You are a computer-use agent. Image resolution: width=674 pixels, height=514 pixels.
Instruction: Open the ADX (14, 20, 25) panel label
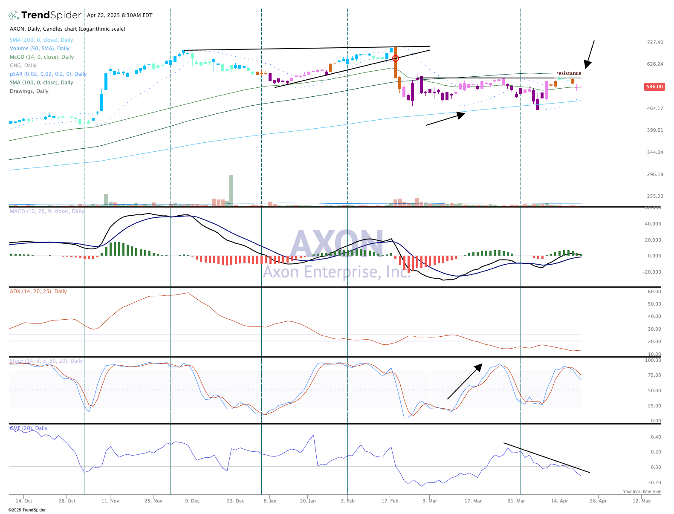[38, 292]
